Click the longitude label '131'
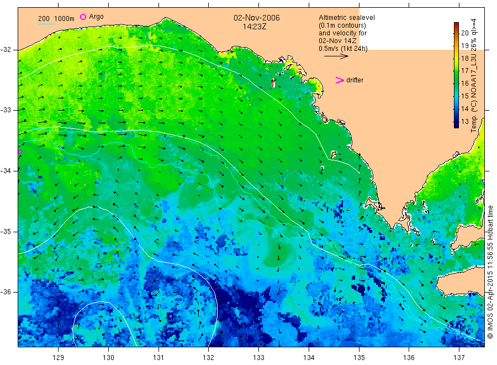 tap(158, 358)
